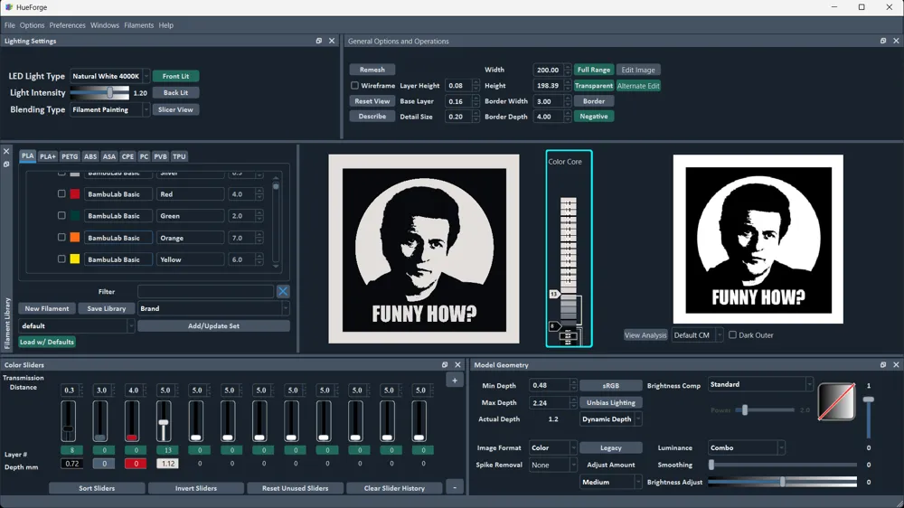Image resolution: width=904 pixels, height=508 pixels.
Task: Click the HueForge app logo icon
Action: 9,7
